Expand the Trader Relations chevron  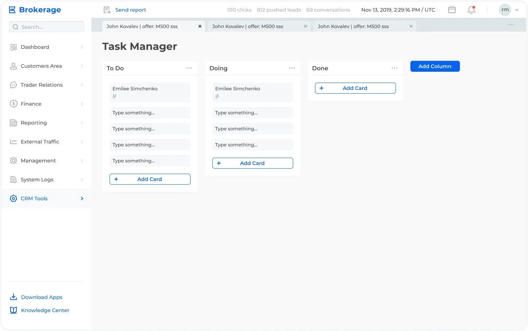click(x=82, y=85)
